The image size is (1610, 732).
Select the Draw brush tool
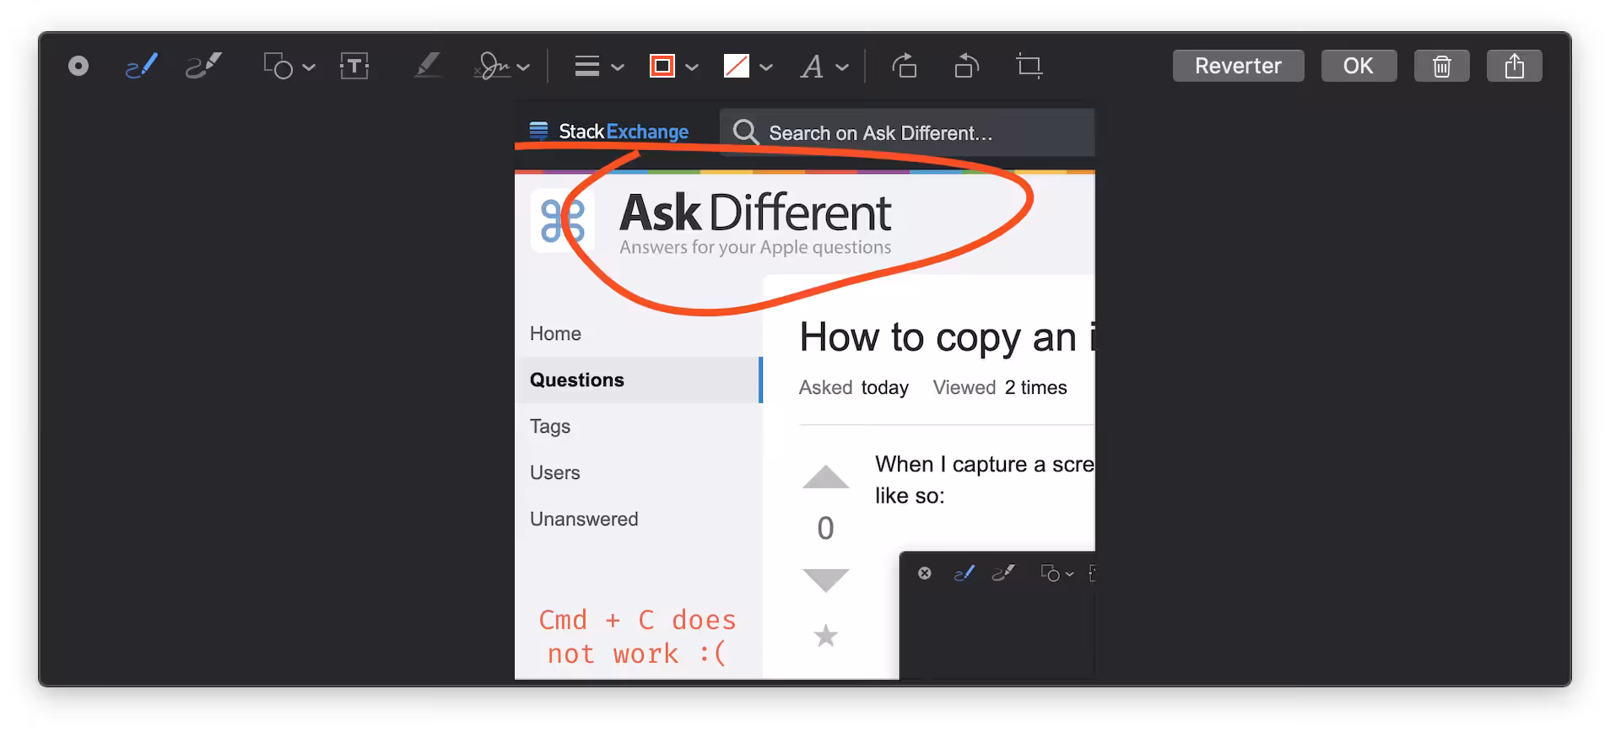tap(203, 66)
